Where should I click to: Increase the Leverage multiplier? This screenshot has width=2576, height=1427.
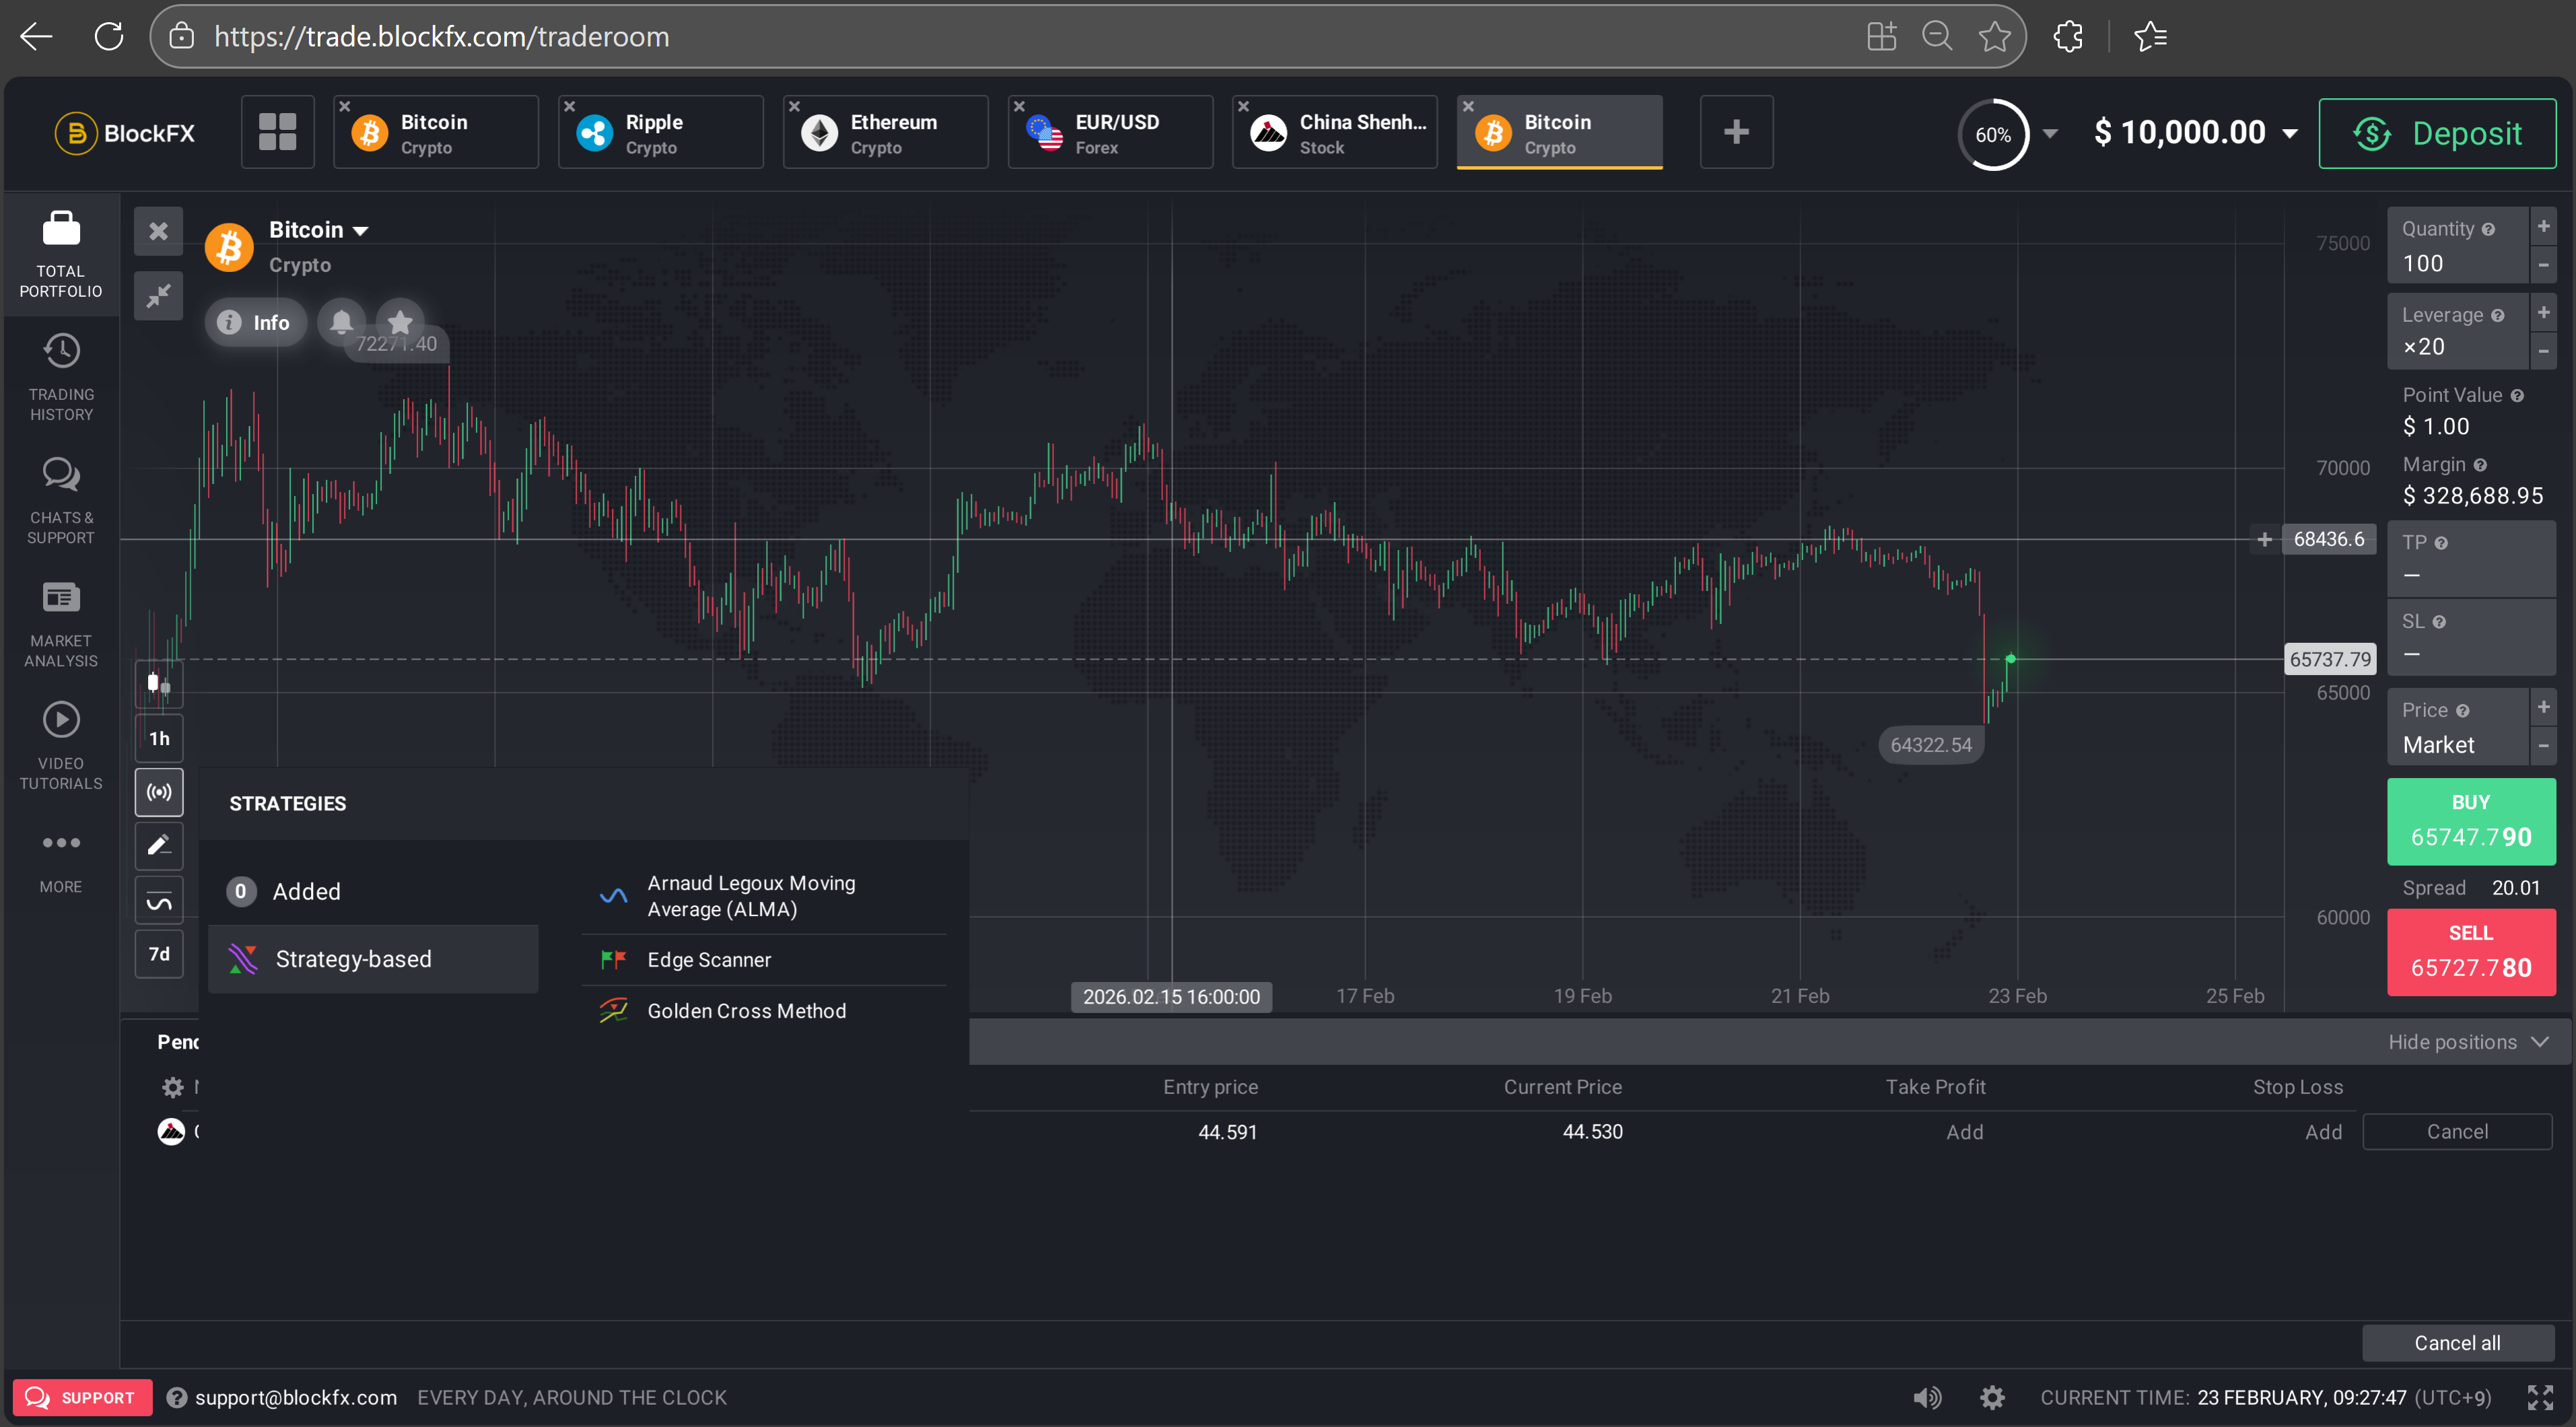[2544, 313]
